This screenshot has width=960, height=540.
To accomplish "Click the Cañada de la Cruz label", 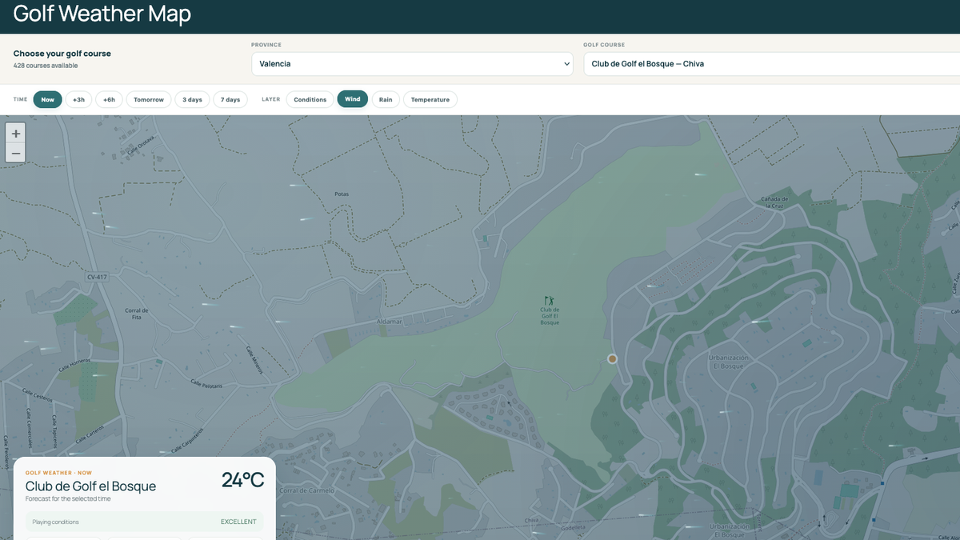I will click(x=774, y=202).
